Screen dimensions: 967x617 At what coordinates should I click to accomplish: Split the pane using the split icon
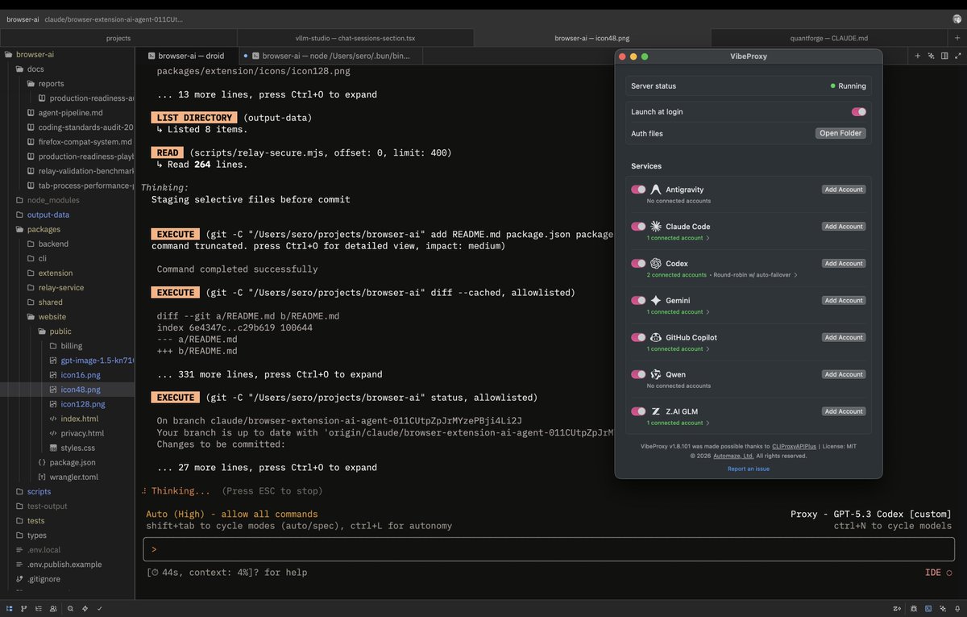click(x=944, y=56)
